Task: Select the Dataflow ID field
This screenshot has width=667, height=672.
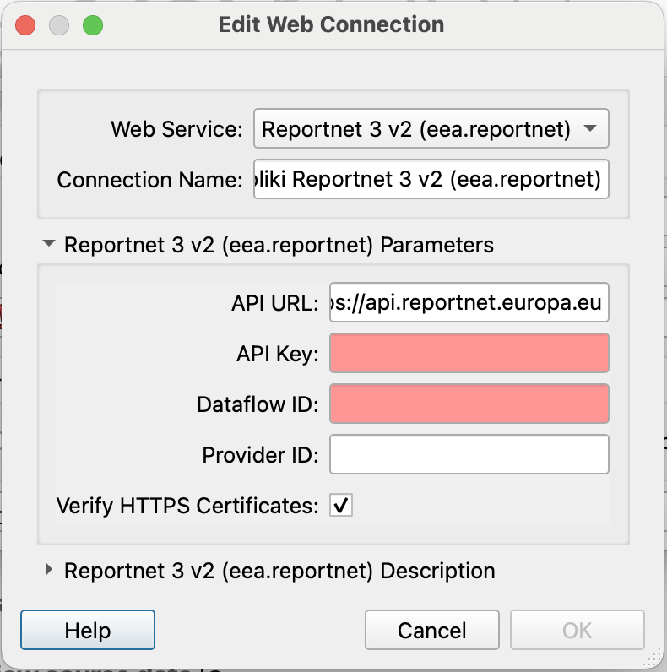Action: click(x=469, y=404)
